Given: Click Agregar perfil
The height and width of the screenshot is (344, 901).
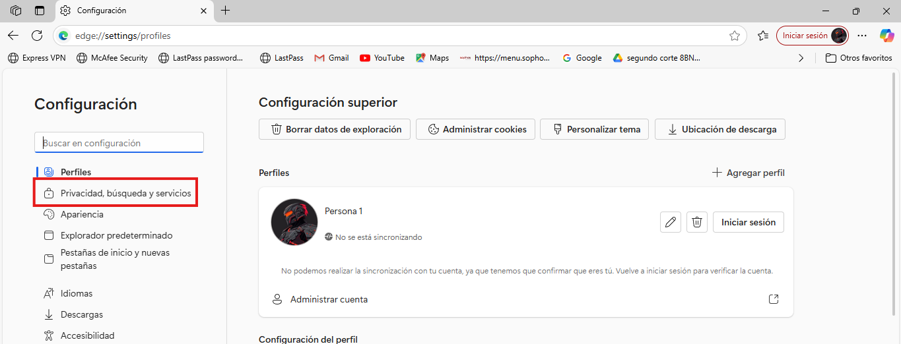Looking at the screenshot, I should (x=748, y=173).
